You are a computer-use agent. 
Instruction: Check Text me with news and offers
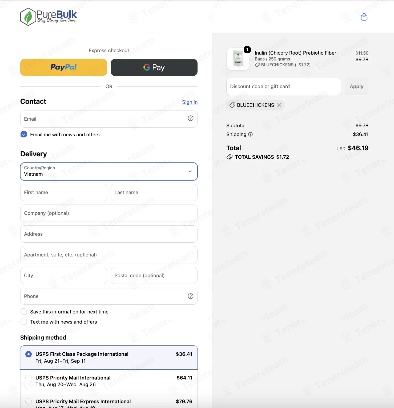tap(24, 322)
